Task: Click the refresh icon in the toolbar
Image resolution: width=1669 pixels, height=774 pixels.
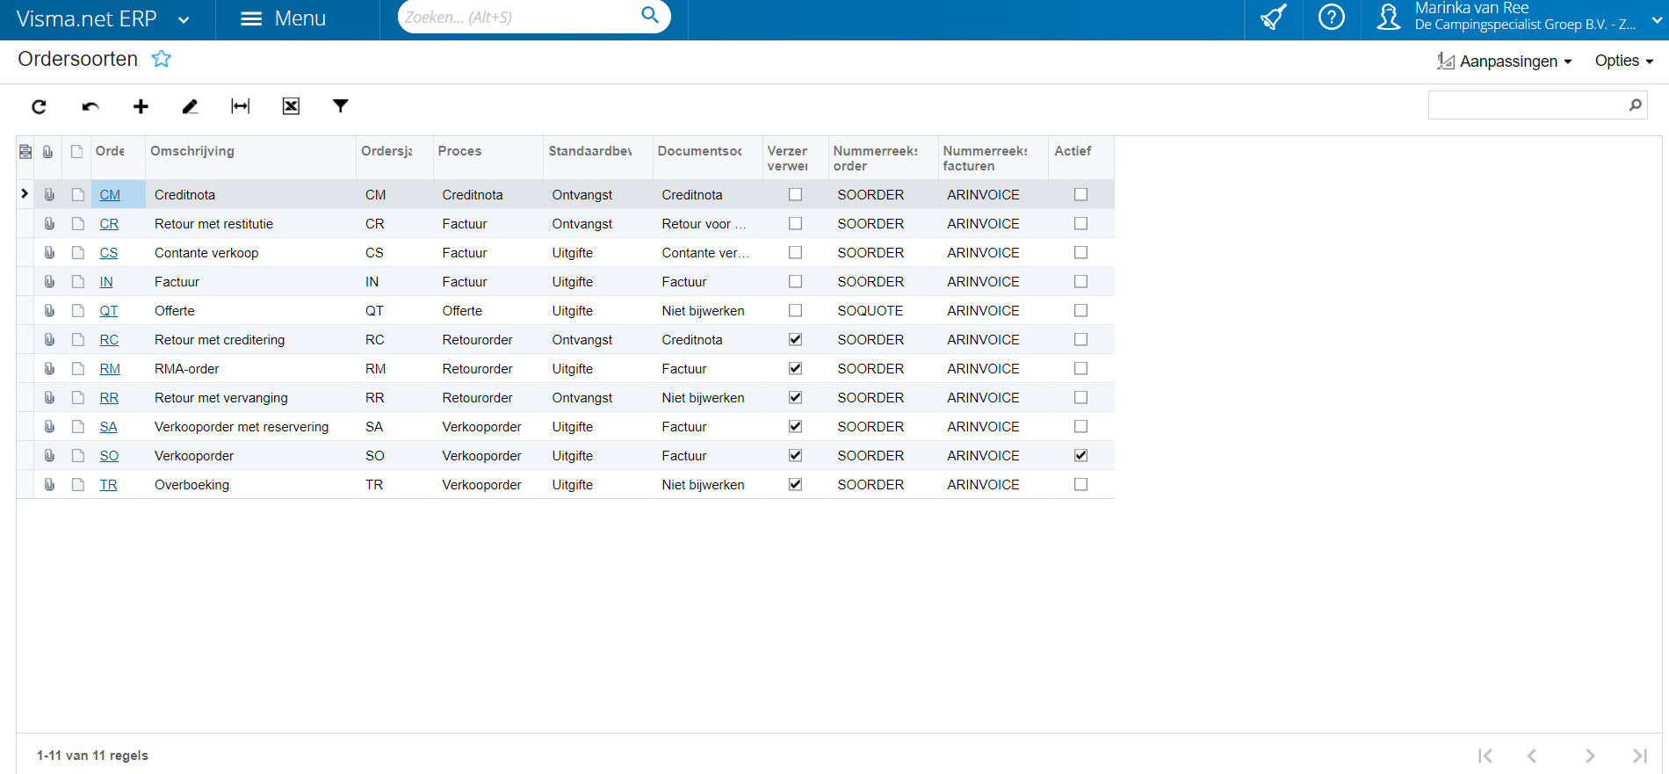Action: click(x=39, y=106)
